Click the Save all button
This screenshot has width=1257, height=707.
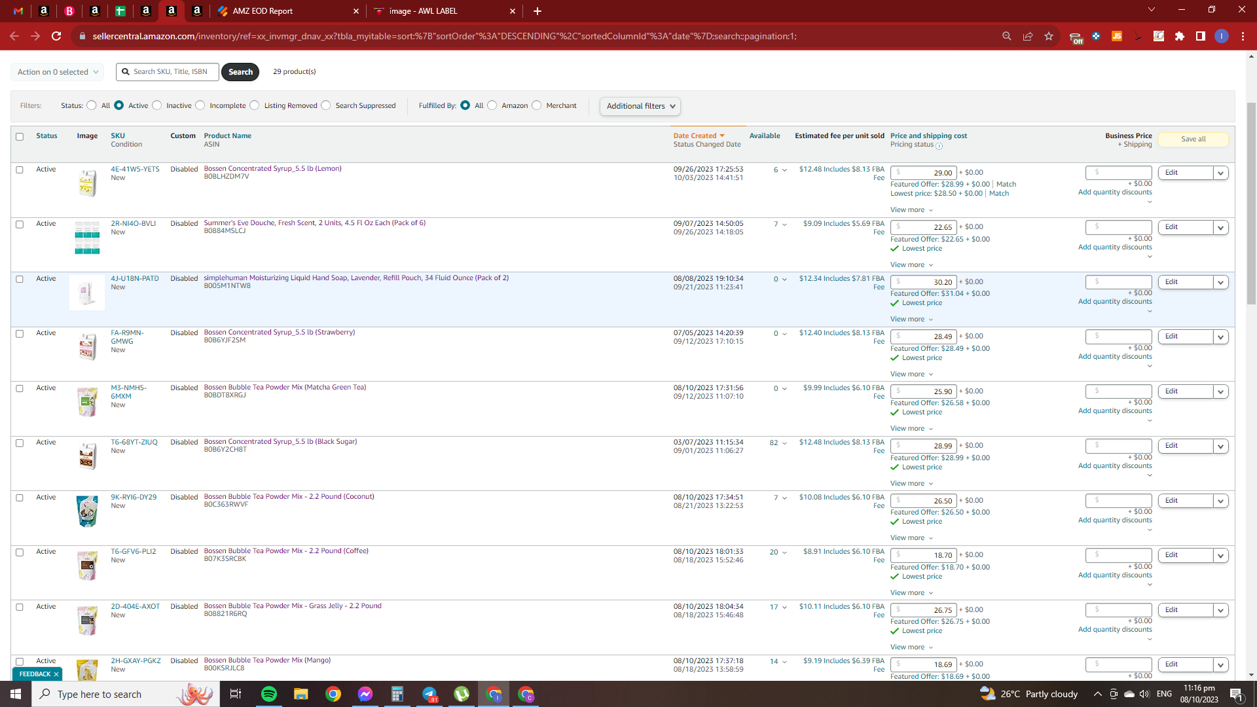point(1193,139)
